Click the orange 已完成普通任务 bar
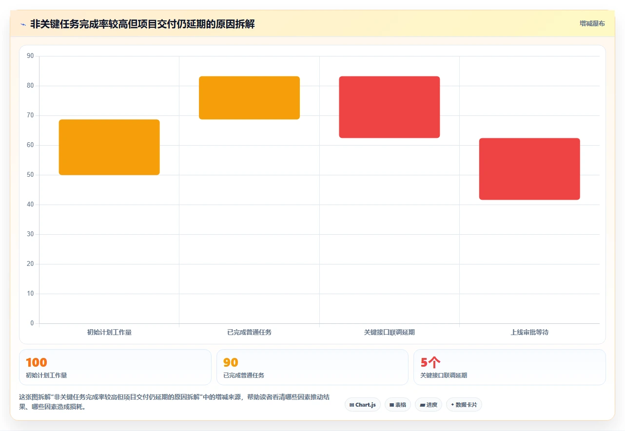 click(249, 97)
